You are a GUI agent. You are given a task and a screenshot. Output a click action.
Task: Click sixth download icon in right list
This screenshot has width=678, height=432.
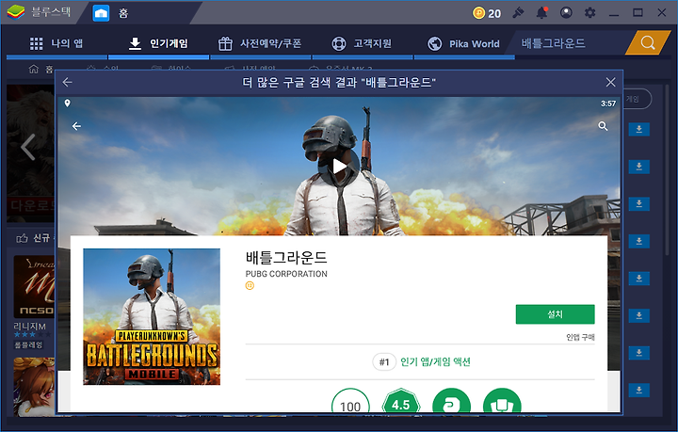(x=639, y=316)
